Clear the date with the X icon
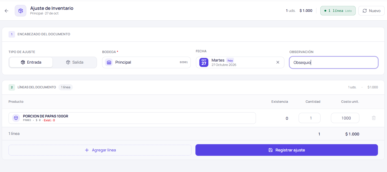387x172 pixels. [x=278, y=62]
